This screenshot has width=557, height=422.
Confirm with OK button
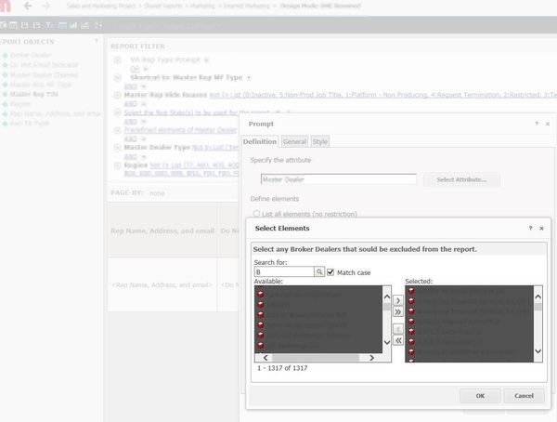pyautogui.click(x=480, y=396)
